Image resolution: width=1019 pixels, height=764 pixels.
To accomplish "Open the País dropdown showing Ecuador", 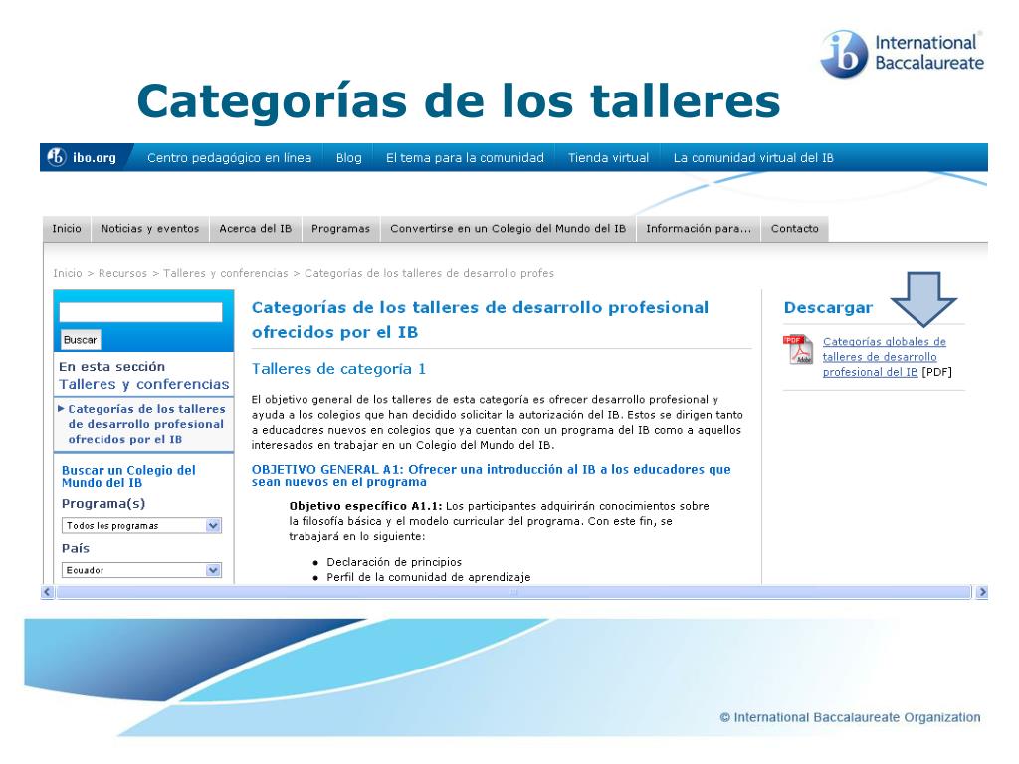I will pos(141,570).
